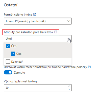
Task: Click chevron arrow of name format dropdown
Action: click(x=69, y=21)
